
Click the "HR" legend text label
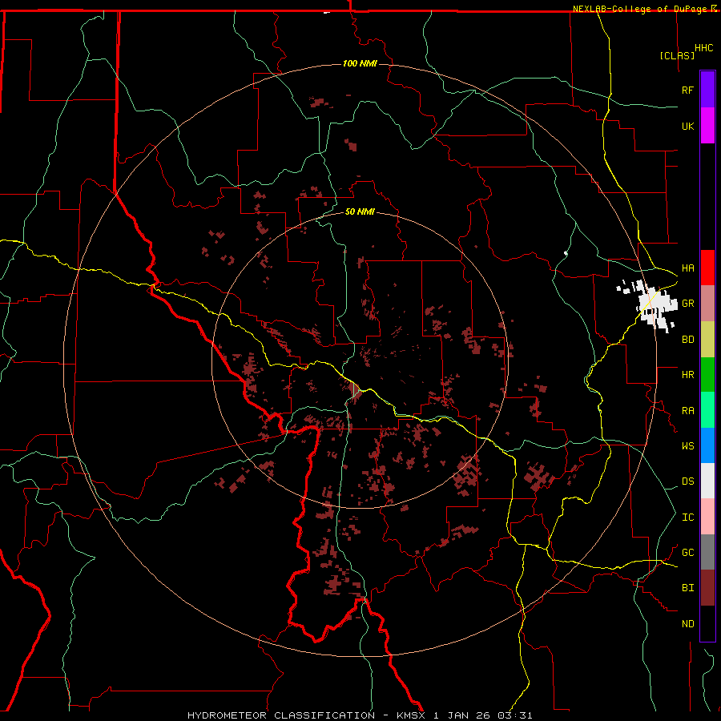(688, 375)
